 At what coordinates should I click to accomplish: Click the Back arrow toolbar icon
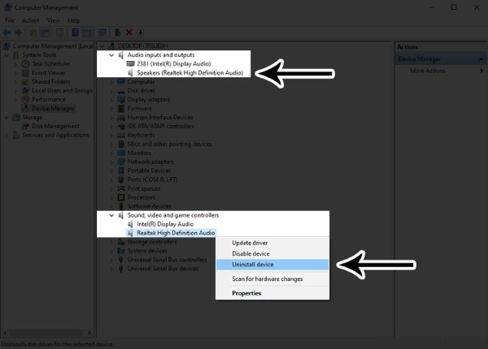[7, 32]
